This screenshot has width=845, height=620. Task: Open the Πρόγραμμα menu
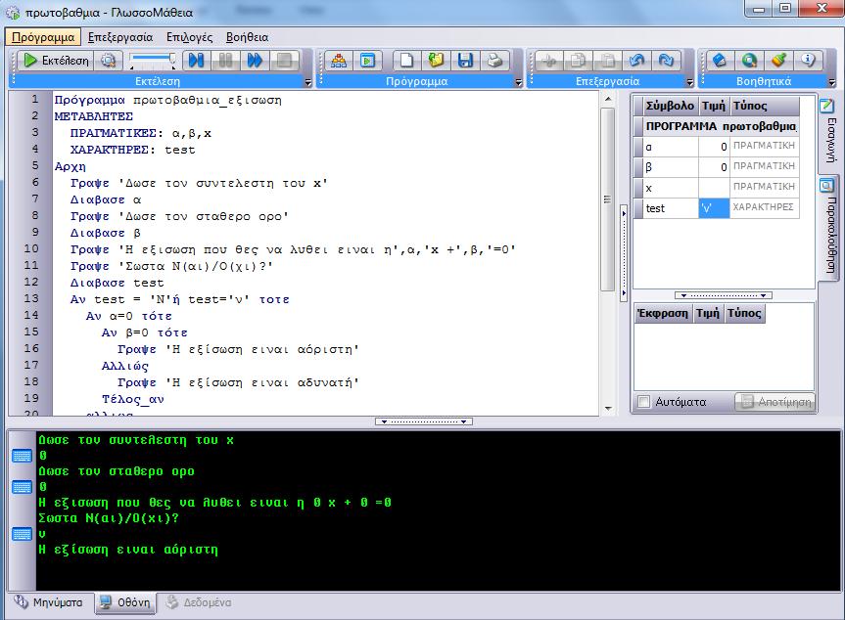(43, 37)
